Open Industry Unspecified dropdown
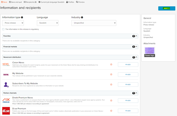This screenshot has height=116, width=177. tap(94, 23)
